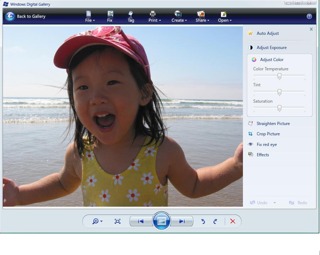The image size is (320, 255).
Task: Click the Fit to window icon
Action: [x=118, y=221]
